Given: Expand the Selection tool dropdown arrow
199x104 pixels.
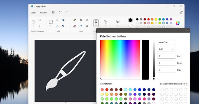Looking at the screenshot, I should pyautogui.click(x=51, y=26).
